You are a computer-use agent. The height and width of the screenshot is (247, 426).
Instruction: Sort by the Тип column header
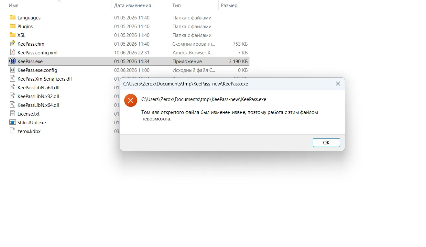click(177, 6)
